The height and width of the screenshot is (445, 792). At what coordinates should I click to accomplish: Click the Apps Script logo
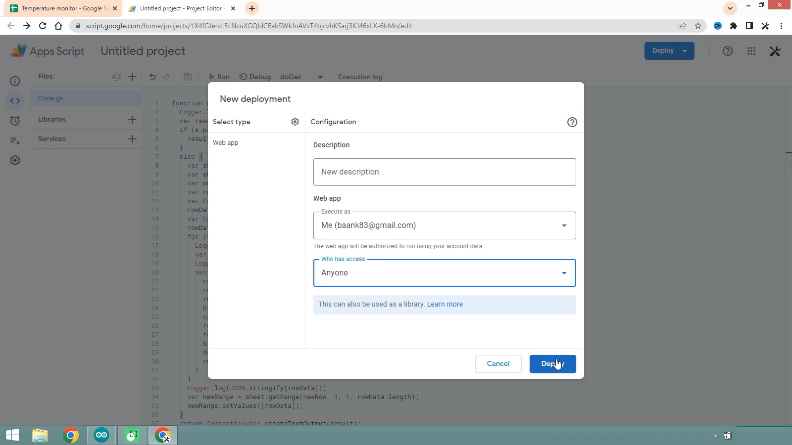pyautogui.click(x=48, y=51)
